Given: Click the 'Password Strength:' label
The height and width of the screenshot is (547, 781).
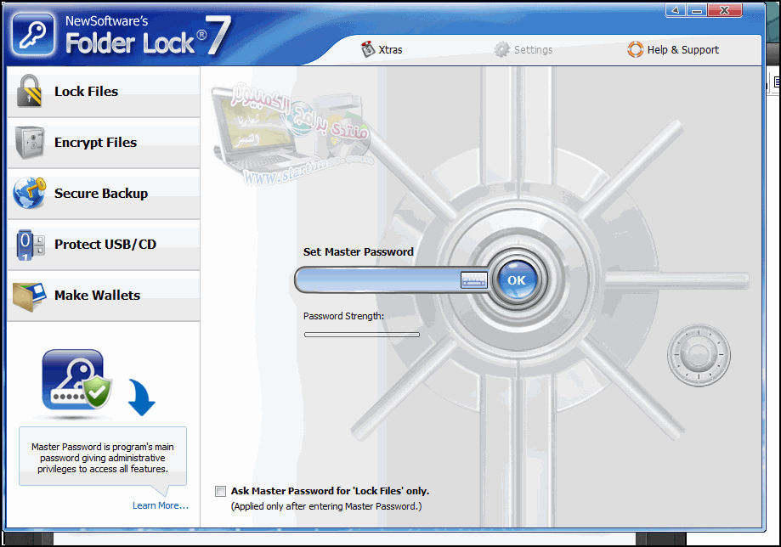Looking at the screenshot, I should [343, 316].
